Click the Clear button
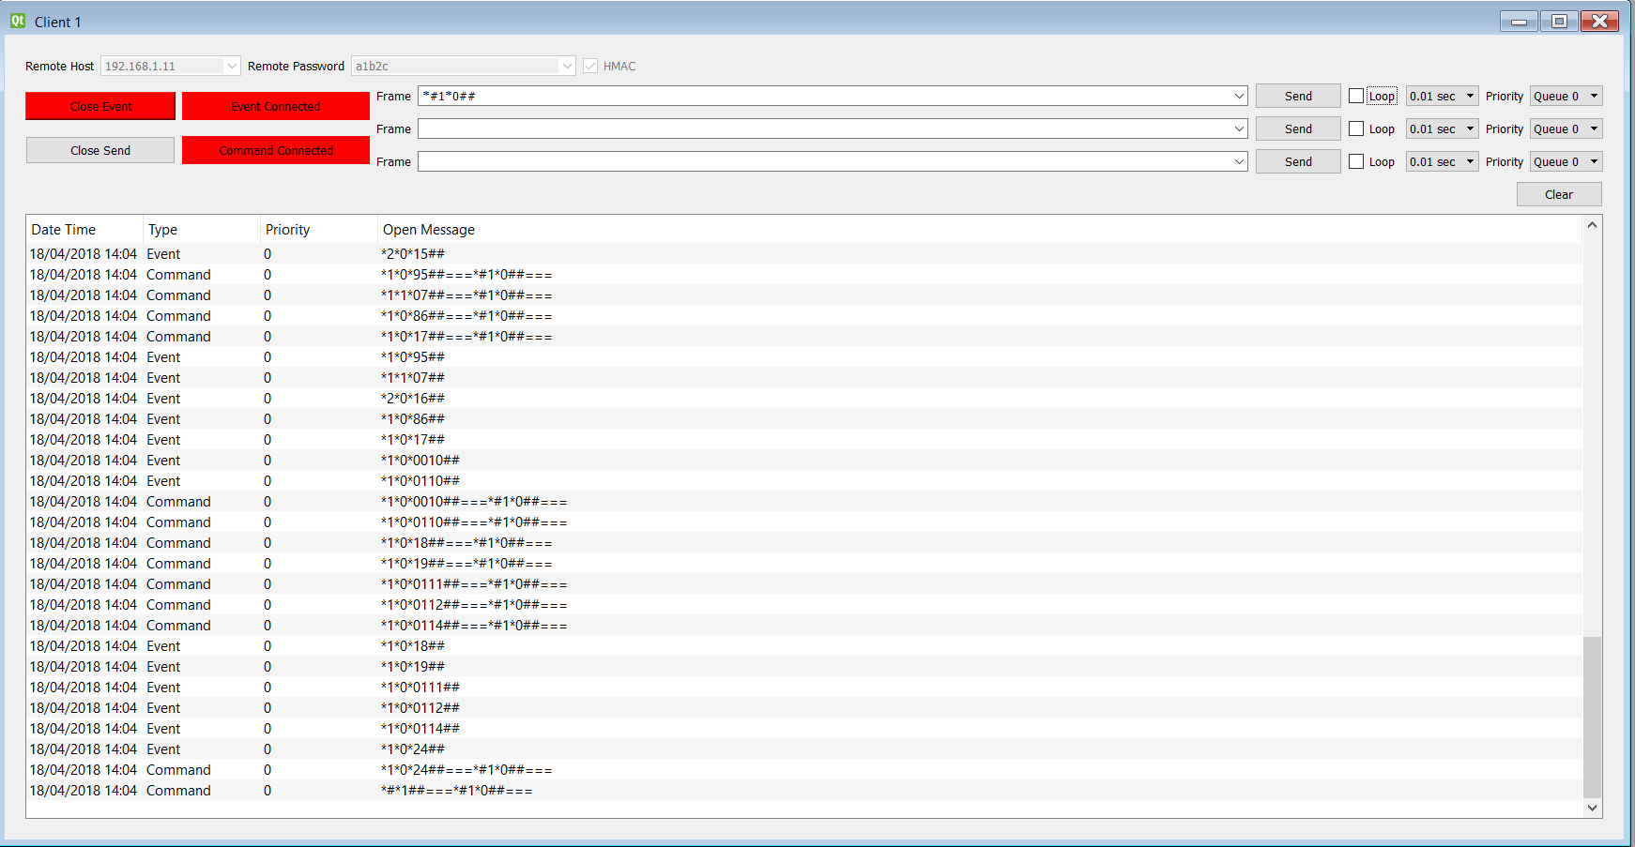This screenshot has width=1635, height=847. (1559, 194)
